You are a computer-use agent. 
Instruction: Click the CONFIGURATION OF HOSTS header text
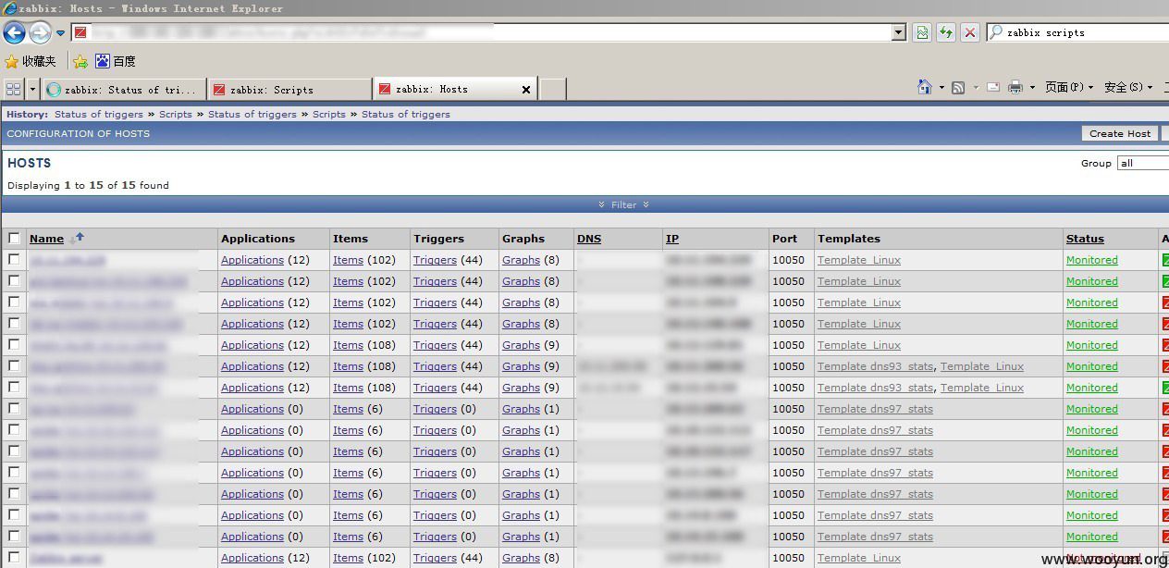pos(78,133)
